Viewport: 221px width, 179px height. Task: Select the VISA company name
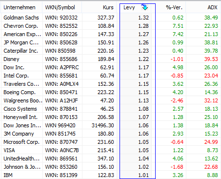pyautogui.click(x=9, y=150)
